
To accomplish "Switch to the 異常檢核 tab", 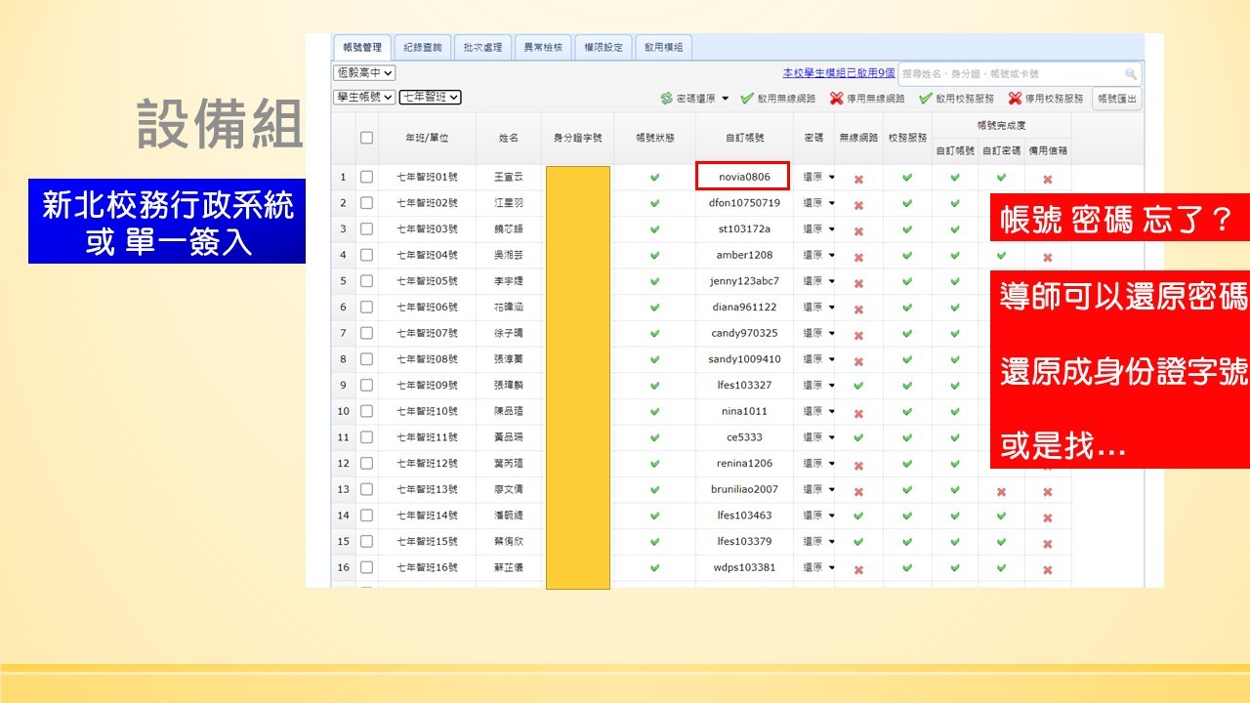I will click(543, 47).
